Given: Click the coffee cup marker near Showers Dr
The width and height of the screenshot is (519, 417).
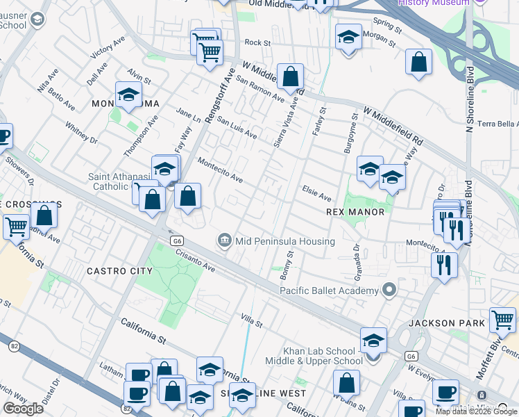Looking at the screenshot, I should (x=4, y=137).
